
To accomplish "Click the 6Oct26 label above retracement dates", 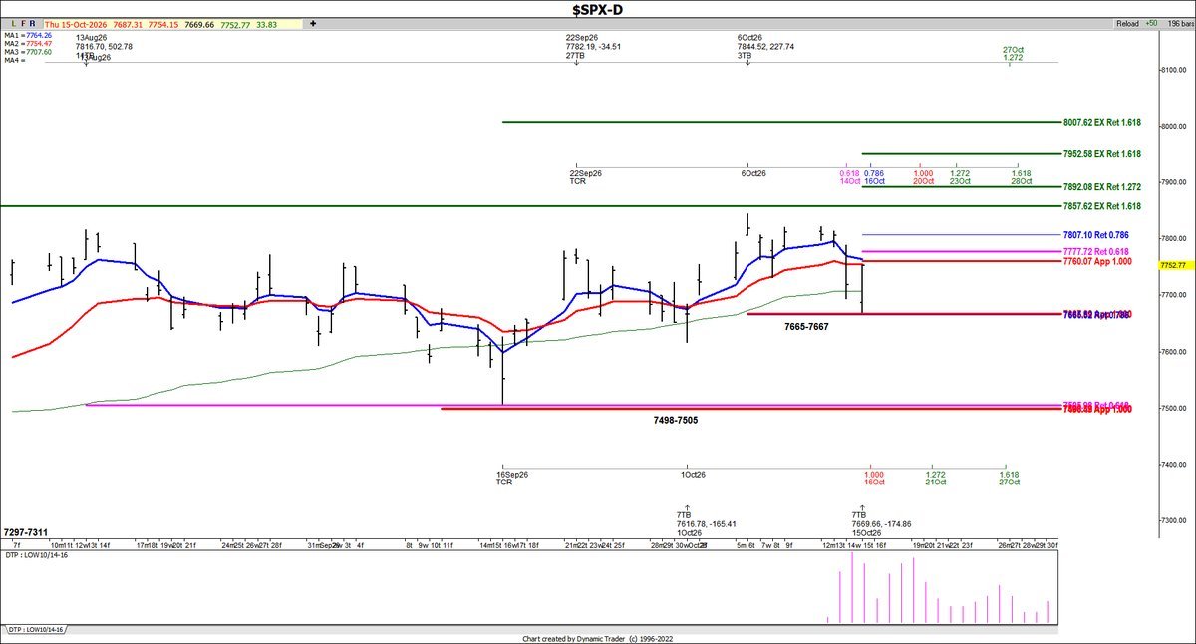I will coord(752,173).
